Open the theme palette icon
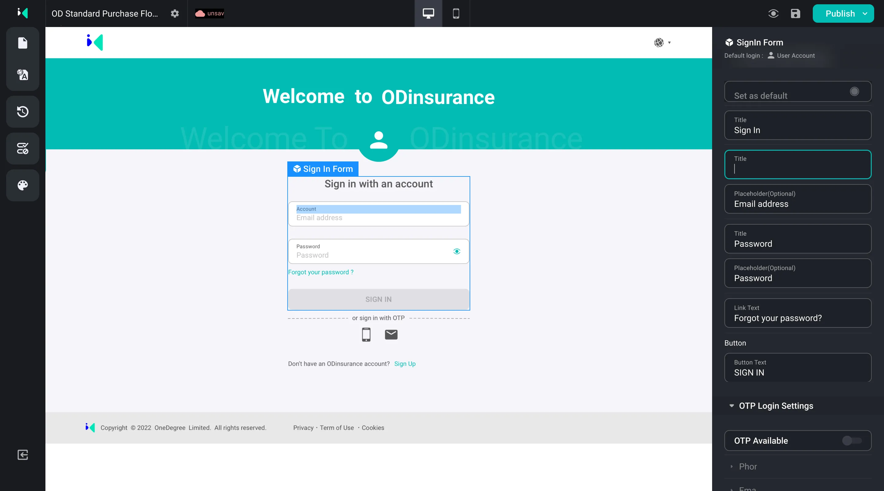 pyautogui.click(x=23, y=185)
